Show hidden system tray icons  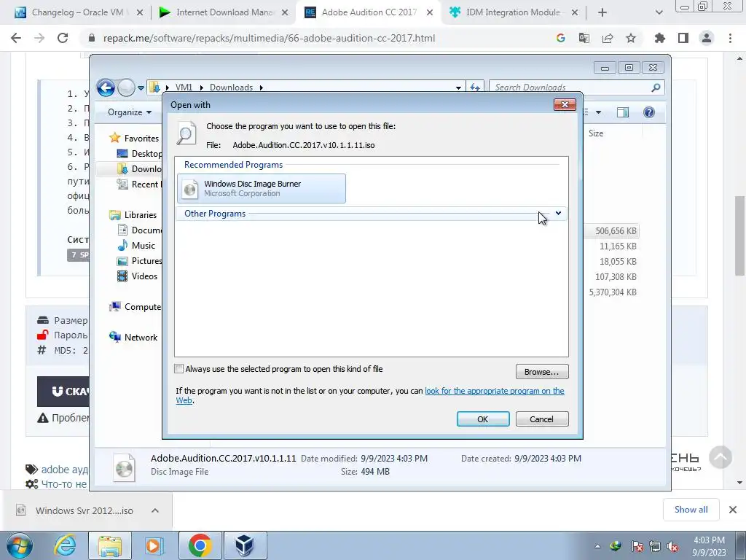597,547
